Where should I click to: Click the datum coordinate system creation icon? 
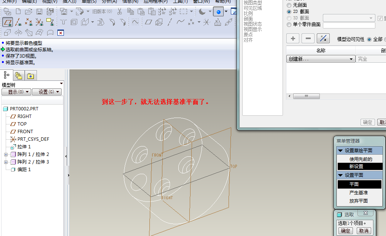point(206,22)
